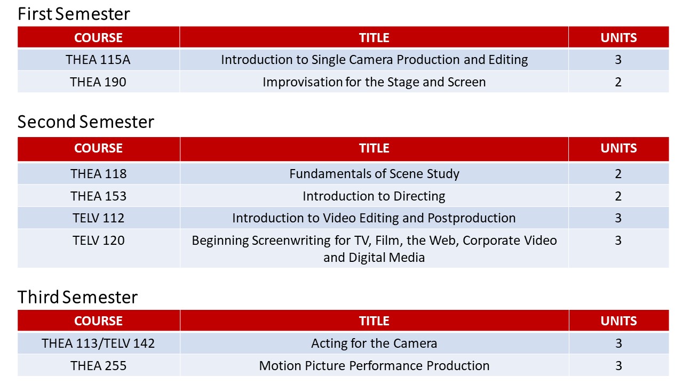Screen dimensions: 683x384
Task: Select the THEA 118 course cell
Action: pyautogui.click(x=98, y=174)
